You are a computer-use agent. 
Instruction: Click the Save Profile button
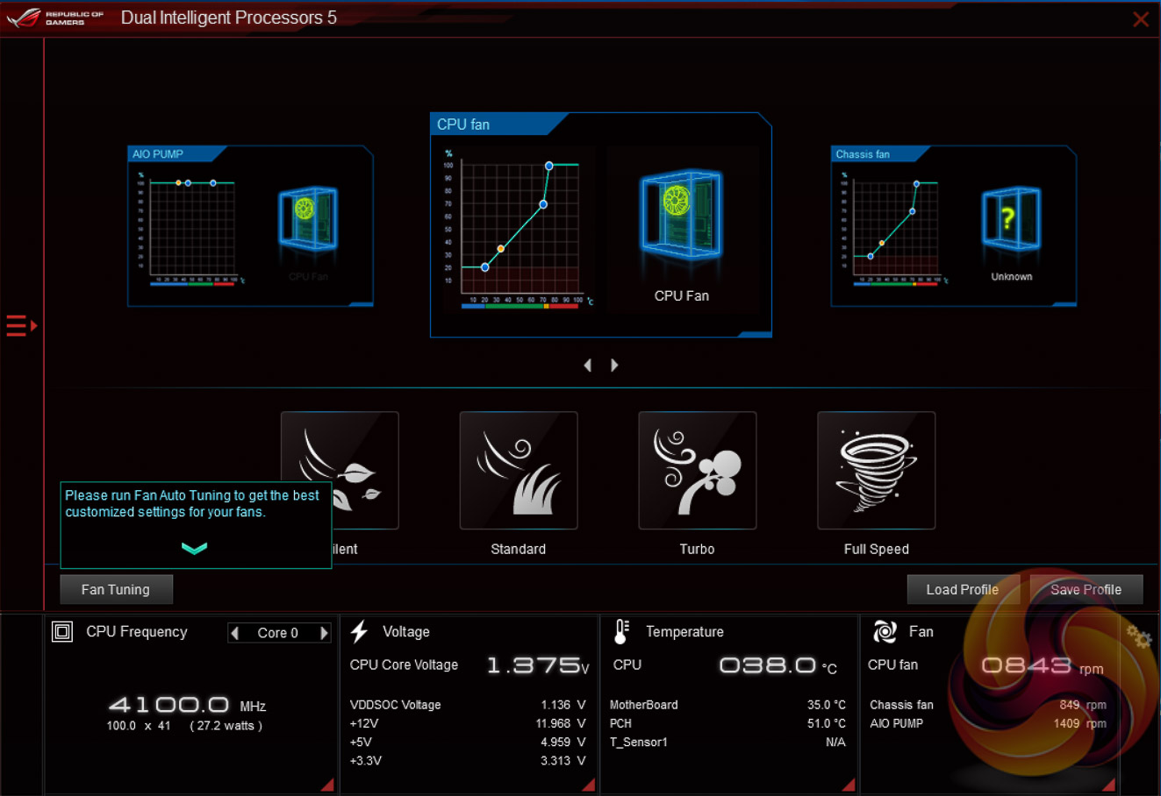1086,590
